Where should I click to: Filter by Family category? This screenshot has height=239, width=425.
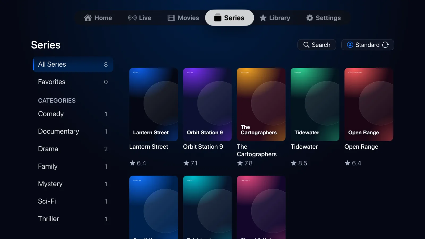point(73,167)
